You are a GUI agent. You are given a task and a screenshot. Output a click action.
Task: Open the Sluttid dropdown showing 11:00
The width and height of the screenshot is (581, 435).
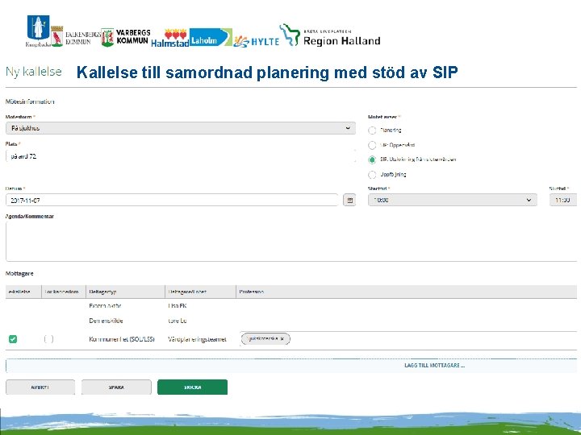tap(563, 200)
